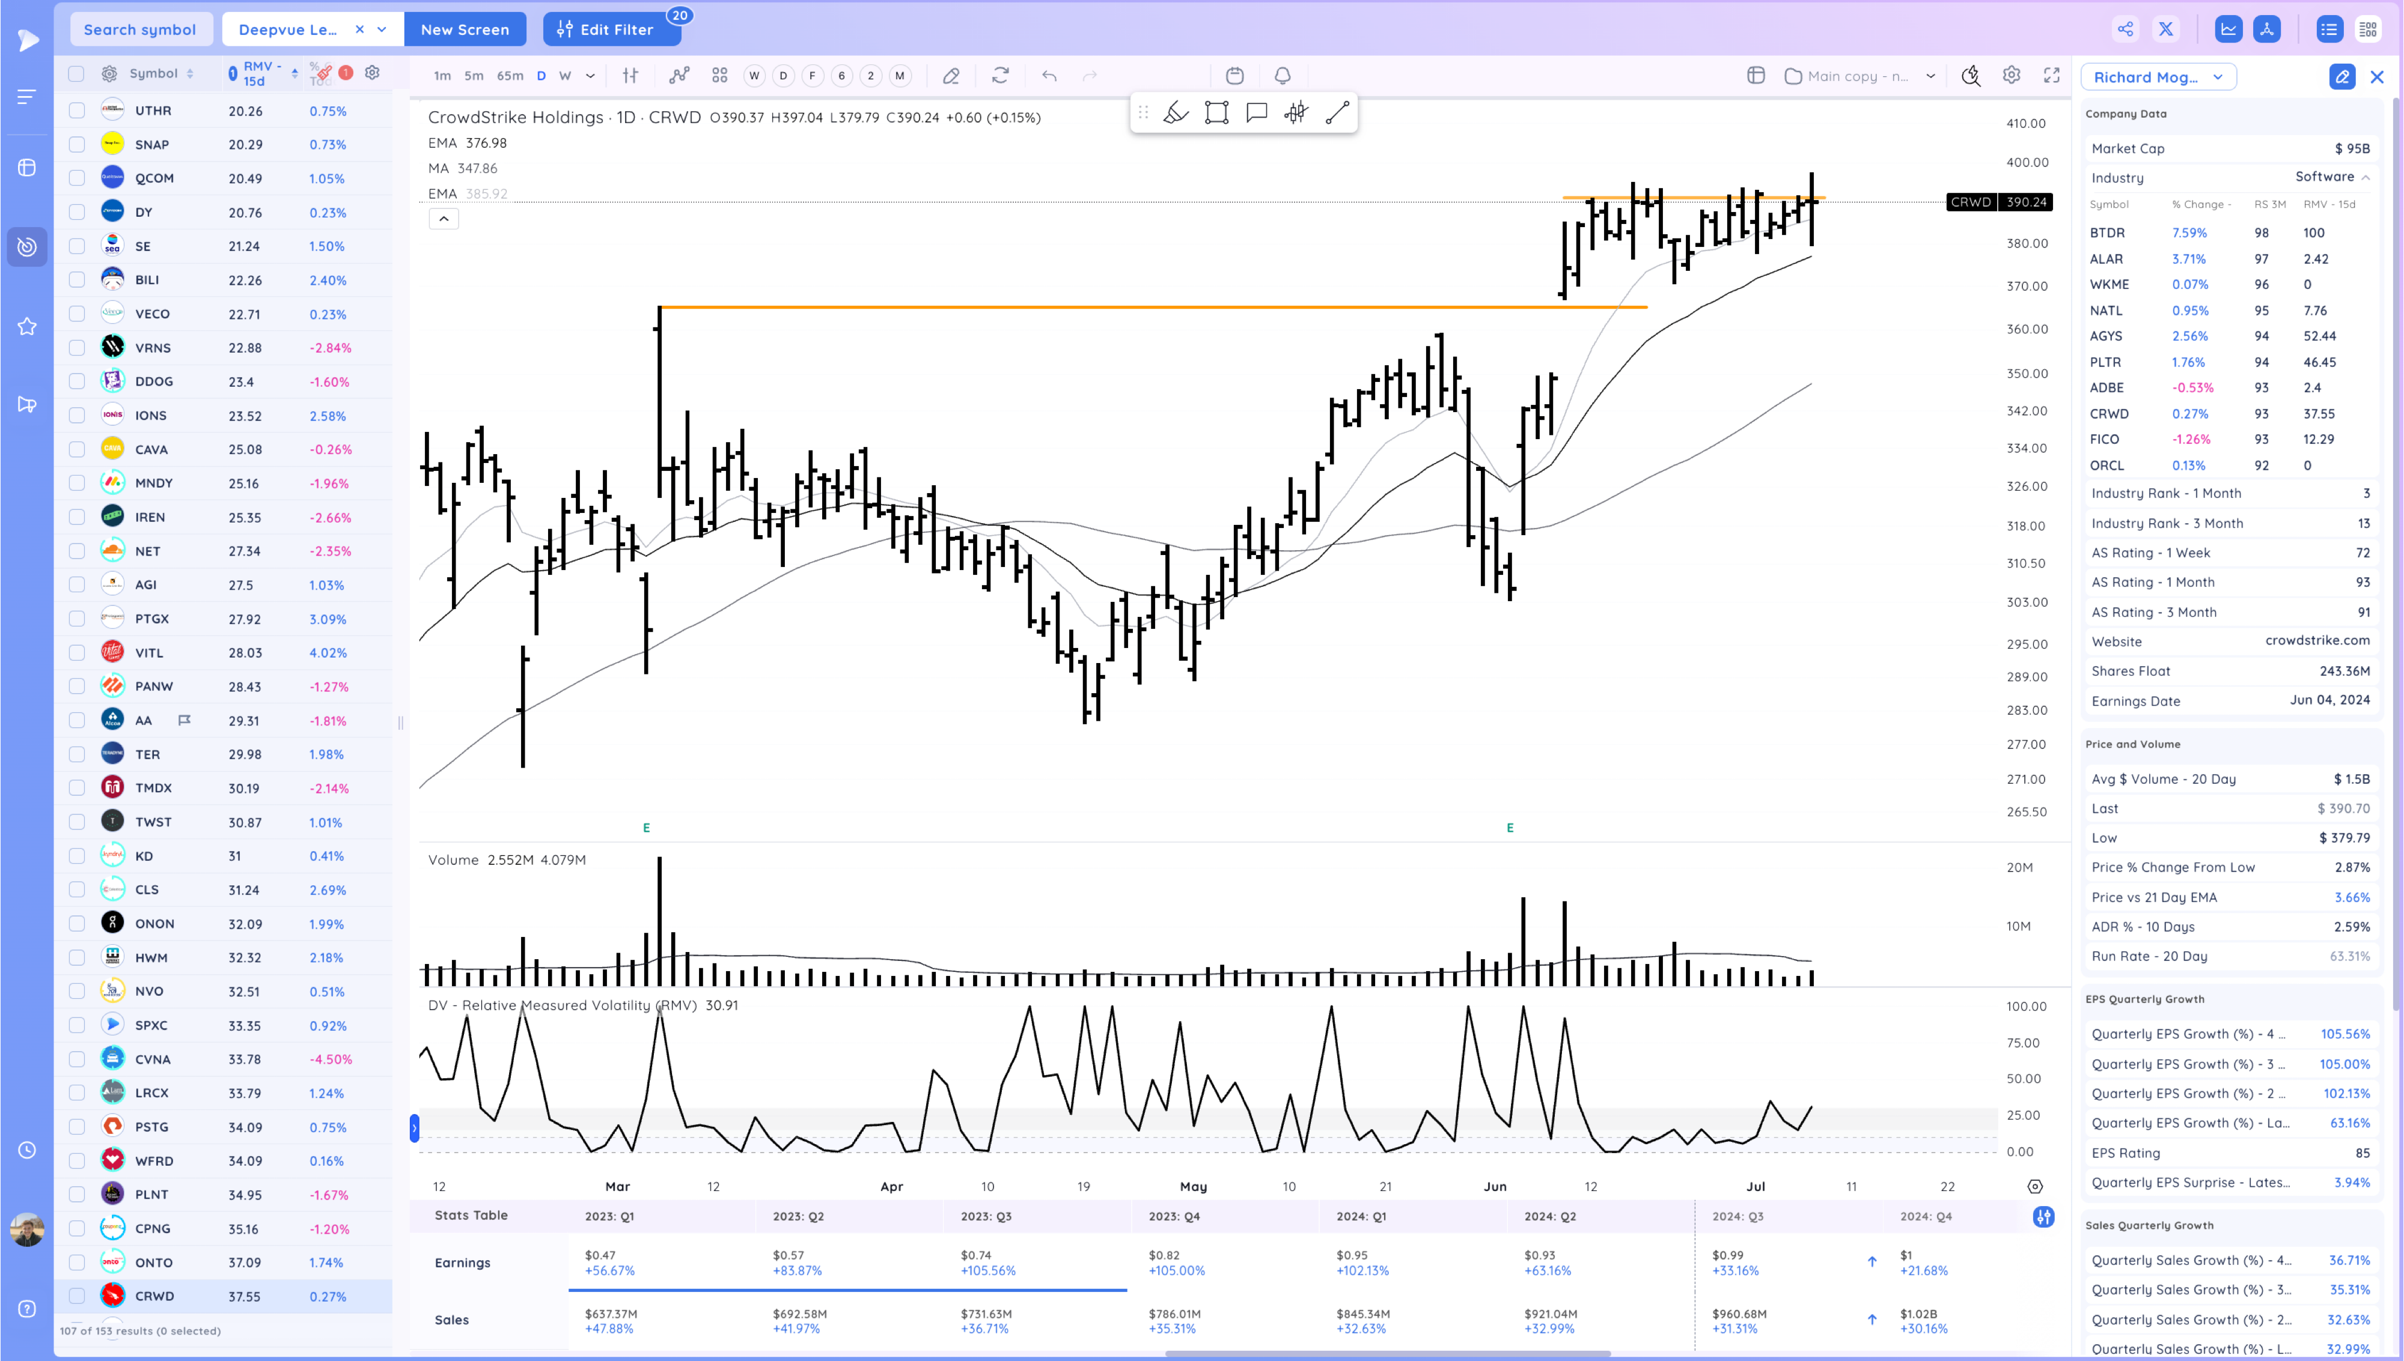Add a comment annotation to chart

pyautogui.click(x=1257, y=113)
